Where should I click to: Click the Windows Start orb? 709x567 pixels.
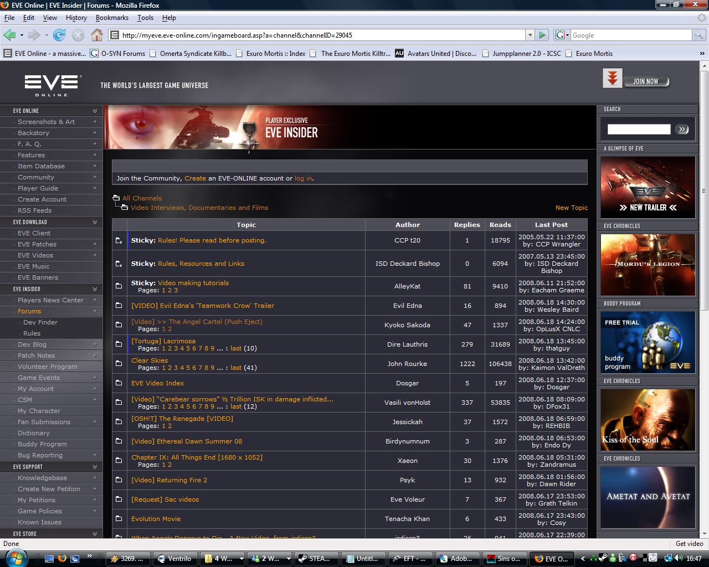click(15, 558)
